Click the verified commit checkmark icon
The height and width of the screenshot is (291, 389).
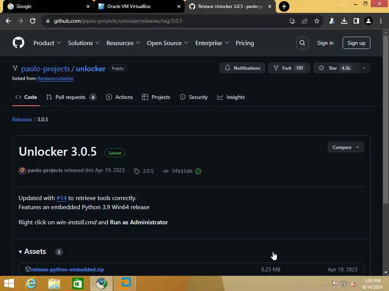(x=198, y=171)
